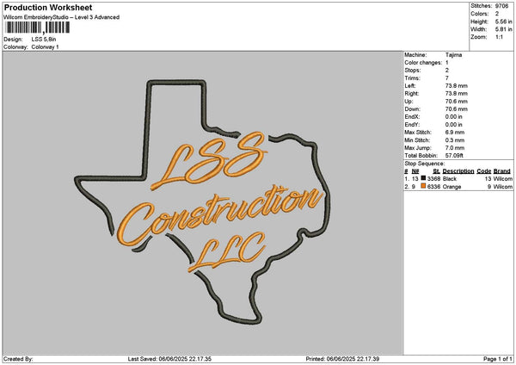The height and width of the screenshot is (365, 516).
Task: Click the Production Worksheet title
Action: 48,8
